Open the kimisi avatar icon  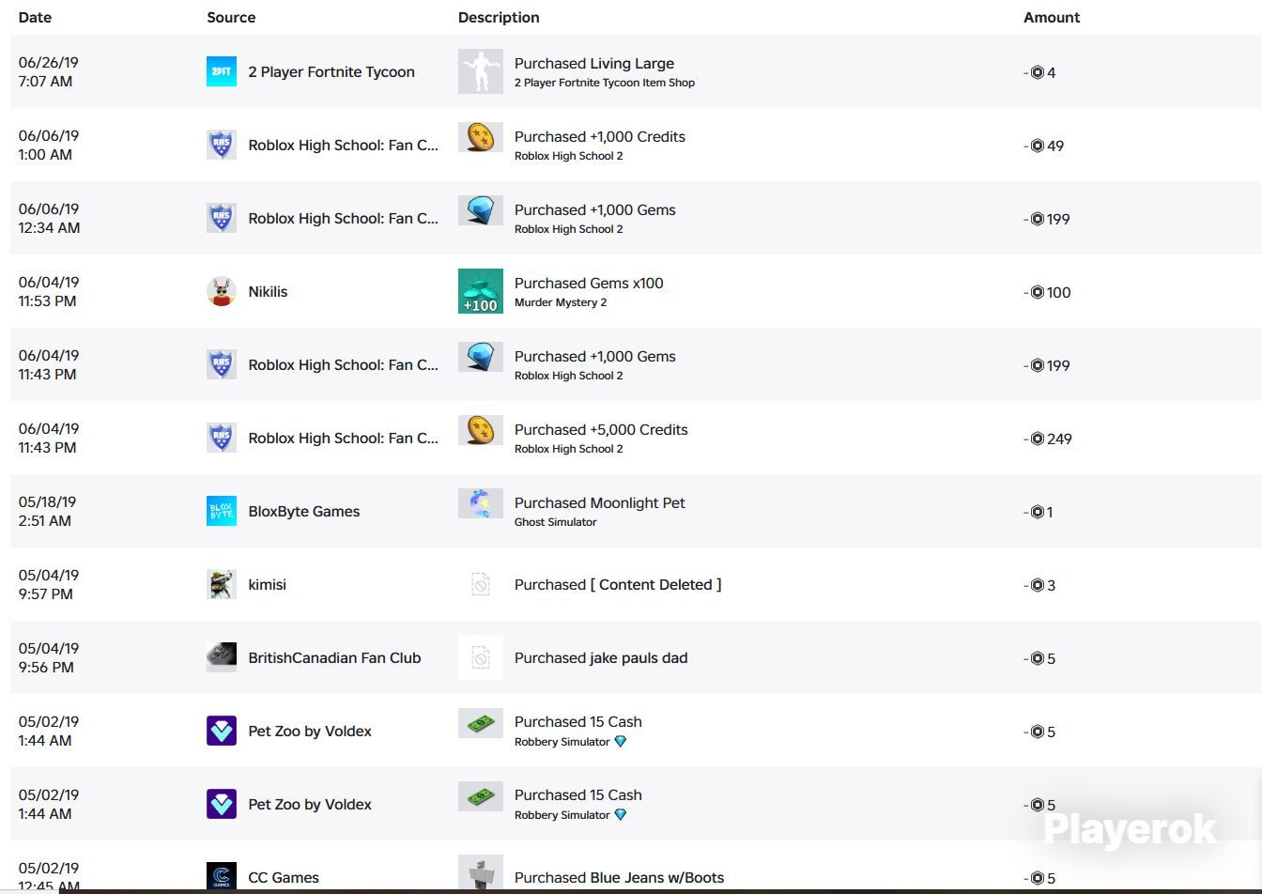click(222, 584)
